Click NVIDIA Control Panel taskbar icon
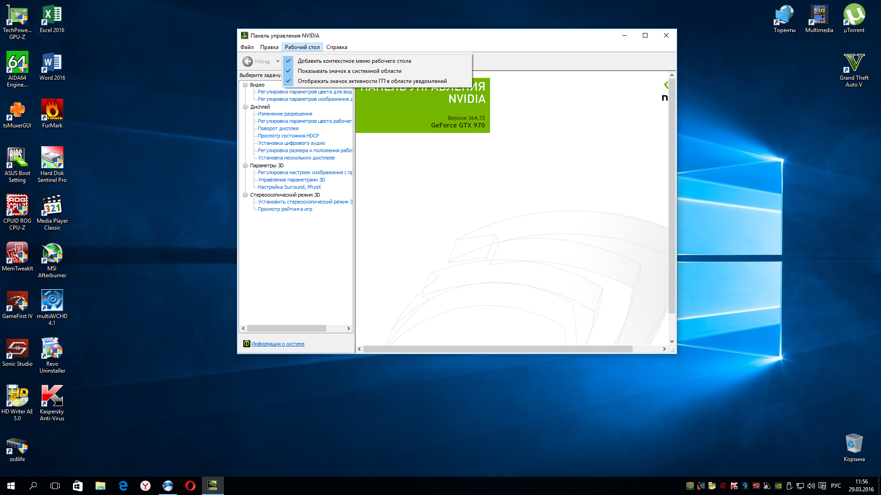 click(x=212, y=486)
